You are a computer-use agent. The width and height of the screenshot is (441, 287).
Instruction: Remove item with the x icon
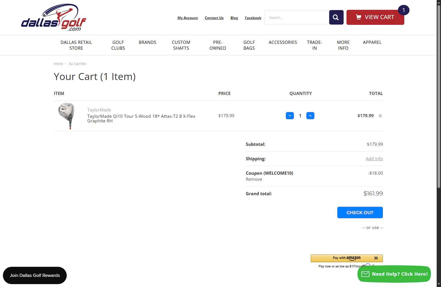pos(380,116)
